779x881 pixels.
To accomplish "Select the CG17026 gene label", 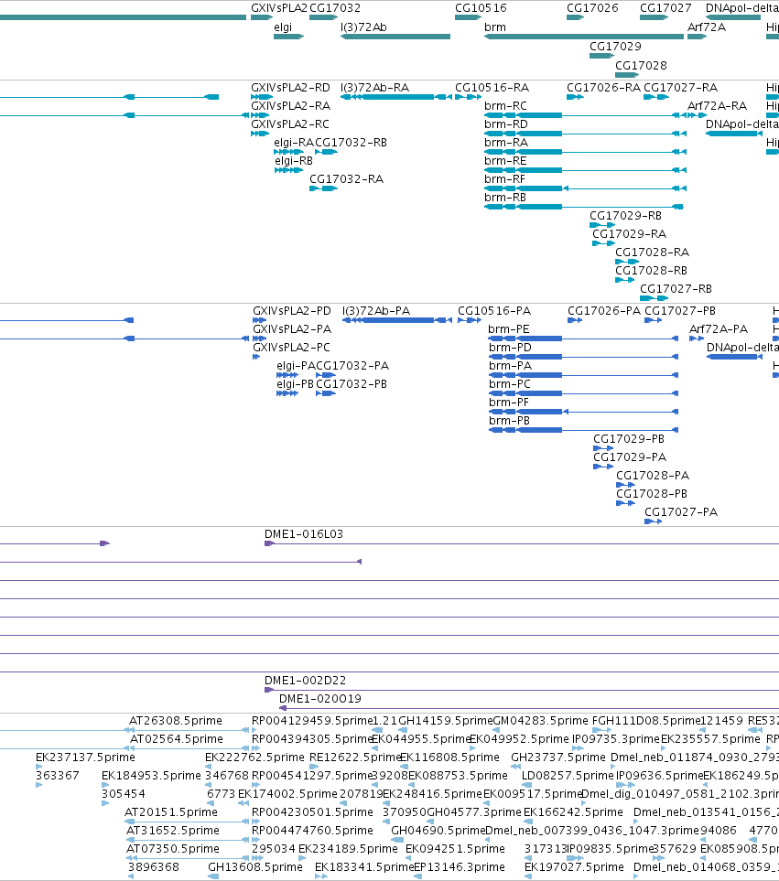I will click(x=592, y=8).
